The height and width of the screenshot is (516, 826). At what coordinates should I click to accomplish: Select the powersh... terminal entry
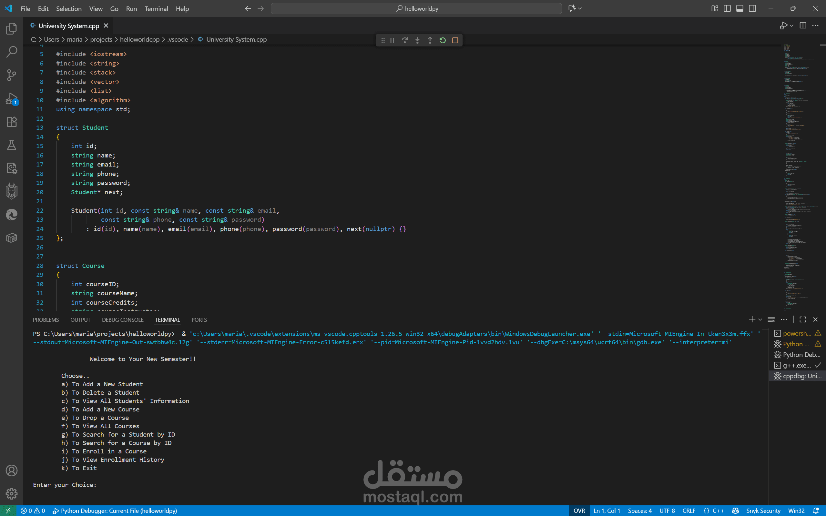[x=797, y=333]
